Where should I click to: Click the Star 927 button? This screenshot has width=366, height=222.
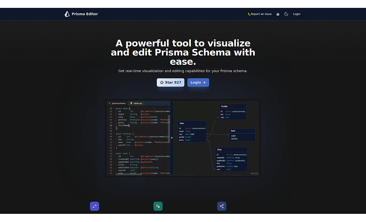click(171, 83)
